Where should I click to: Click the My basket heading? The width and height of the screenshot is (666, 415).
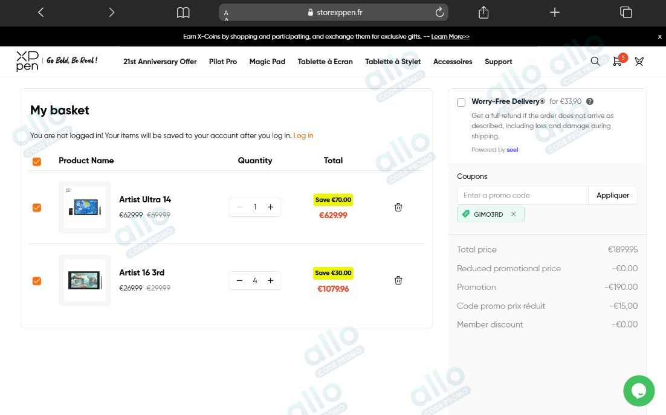pyautogui.click(x=59, y=111)
